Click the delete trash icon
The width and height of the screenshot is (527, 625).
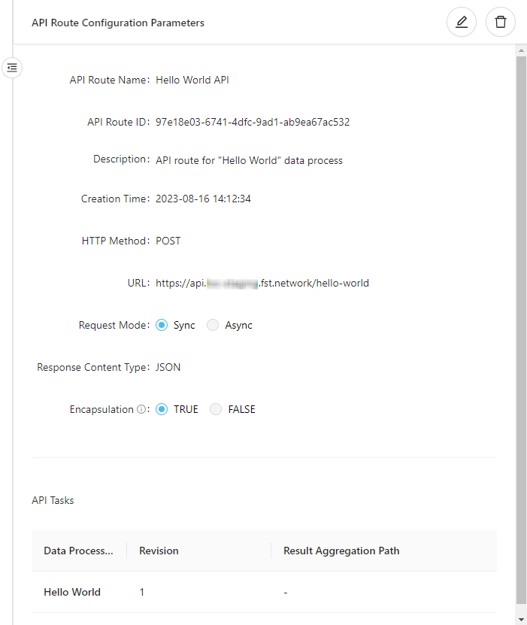click(501, 23)
